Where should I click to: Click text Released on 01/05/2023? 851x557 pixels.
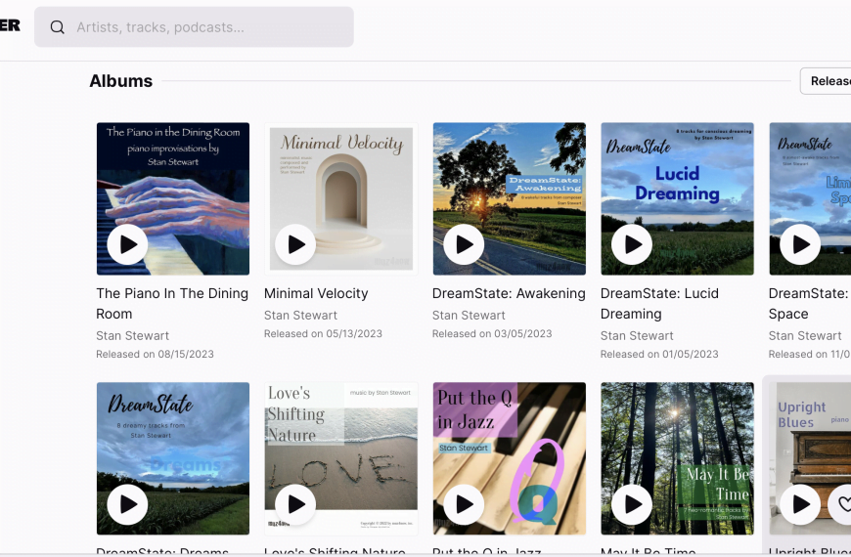(x=659, y=354)
